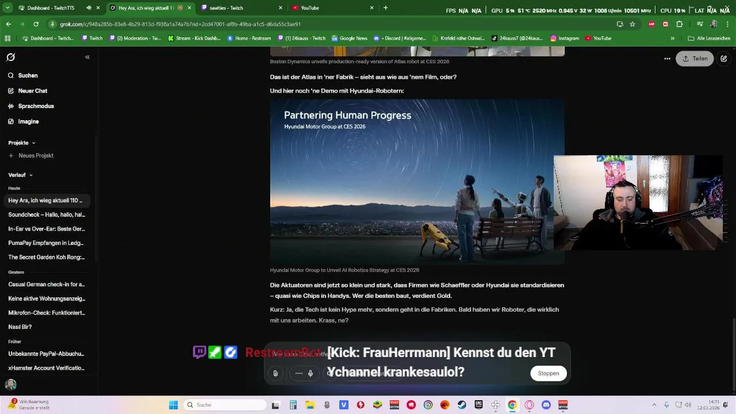The height and width of the screenshot is (414, 736).
Task: Open chat 'The Secret Garden Koh Rong:...'
Action: coord(47,257)
